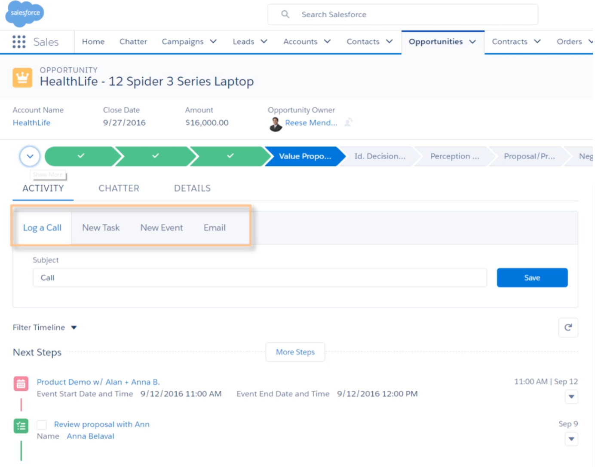Image resolution: width=595 pixels, height=468 pixels.
Task: Click the first completed path stage
Action: click(80, 156)
